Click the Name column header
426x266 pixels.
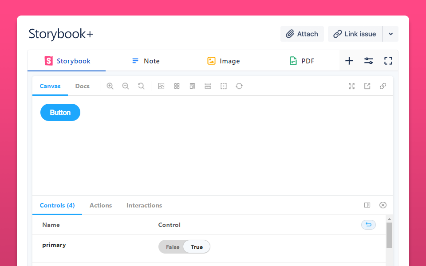tap(51, 225)
